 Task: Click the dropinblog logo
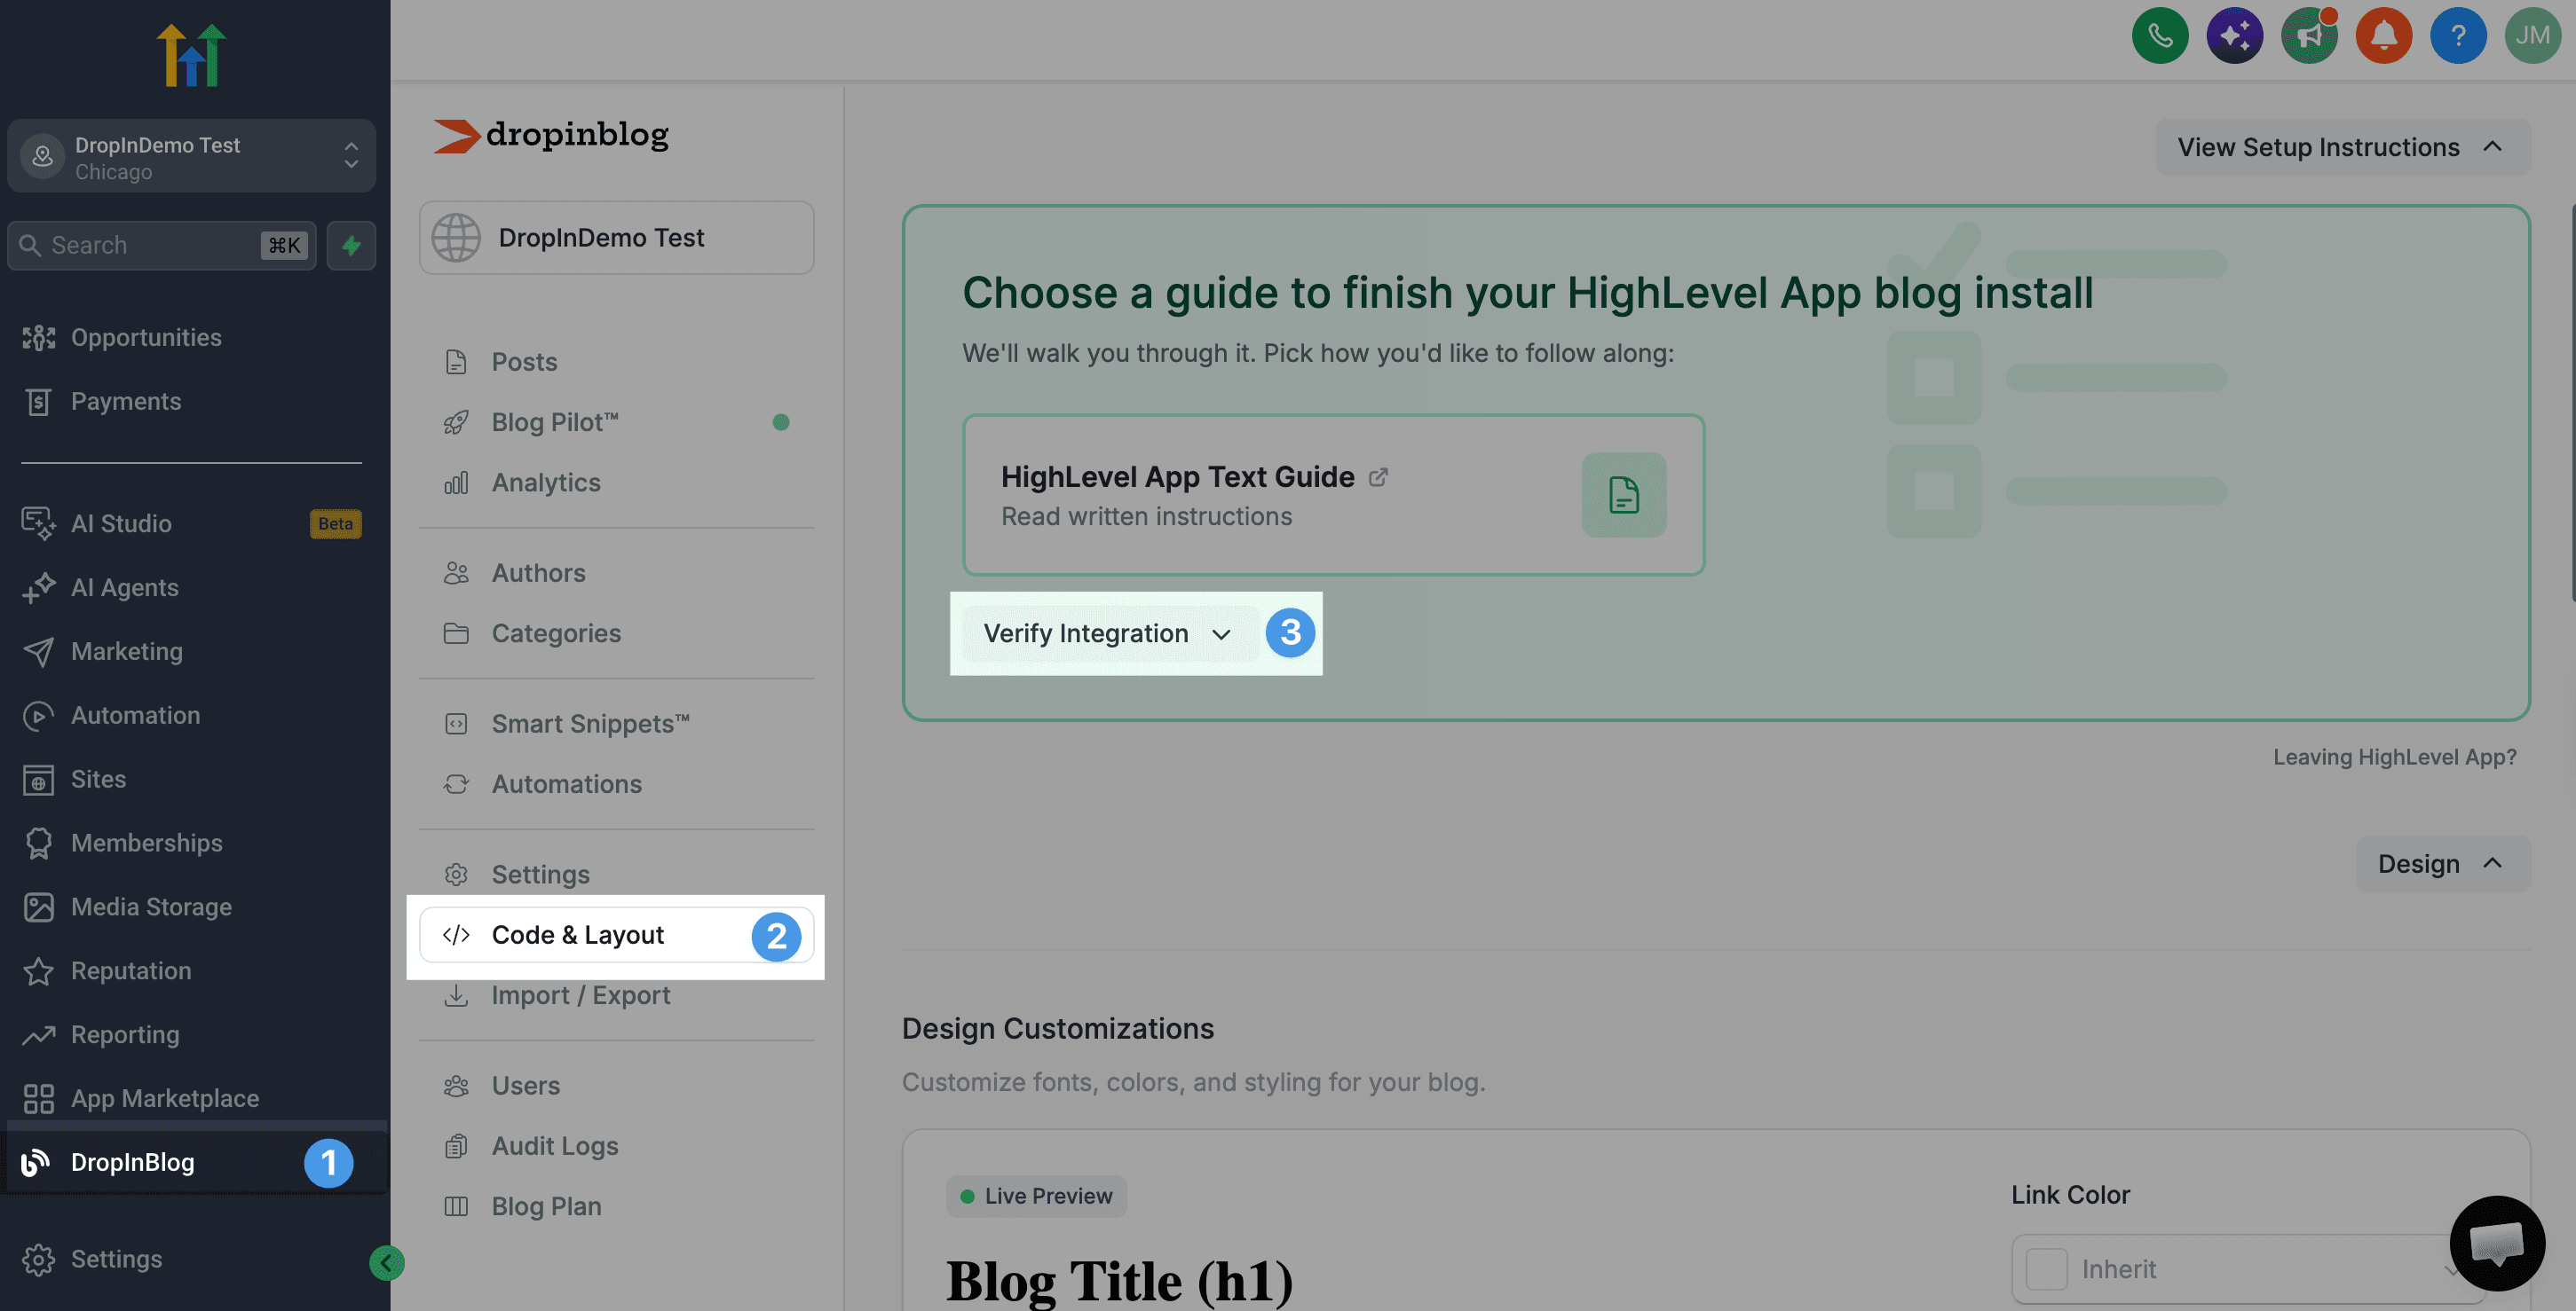point(551,135)
